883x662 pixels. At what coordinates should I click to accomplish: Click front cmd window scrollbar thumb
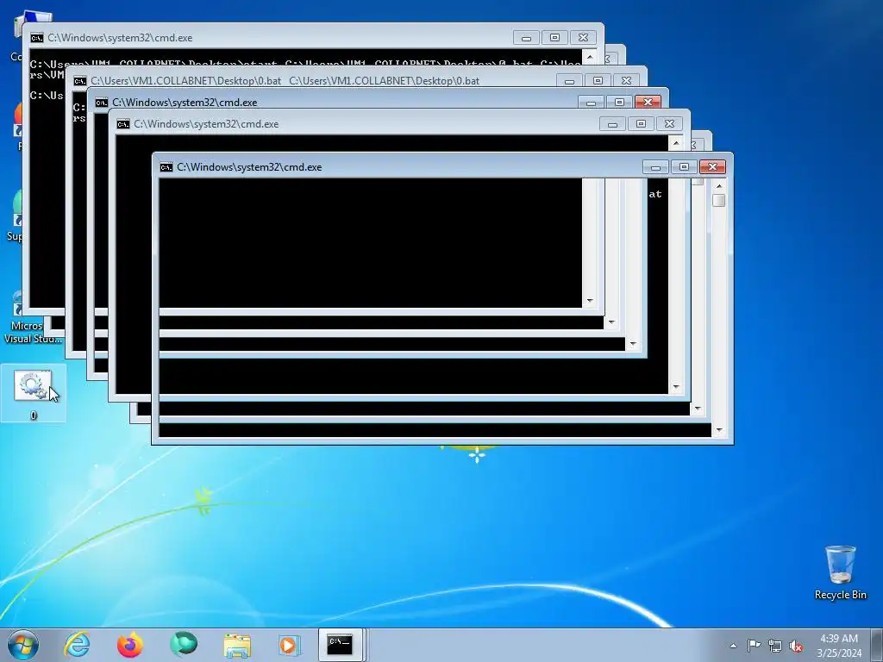[x=718, y=200]
